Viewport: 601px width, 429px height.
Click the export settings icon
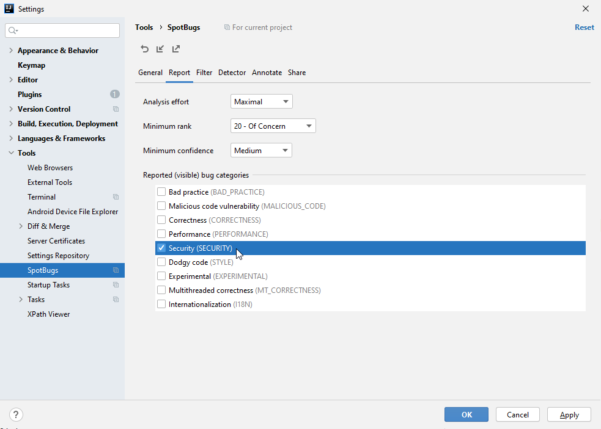tap(176, 49)
